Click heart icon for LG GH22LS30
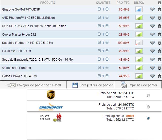Screen dimensions: 162x140 (x=152, y=51)
